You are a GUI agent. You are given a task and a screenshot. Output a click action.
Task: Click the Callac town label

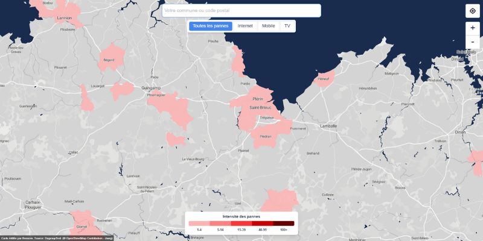[73, 152]
